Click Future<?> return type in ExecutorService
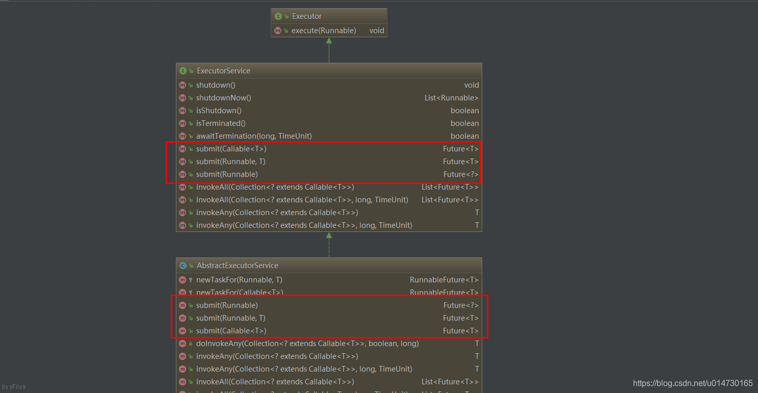Image resolution: width=758 pixels, height=393 pixels. coord(461,174)
